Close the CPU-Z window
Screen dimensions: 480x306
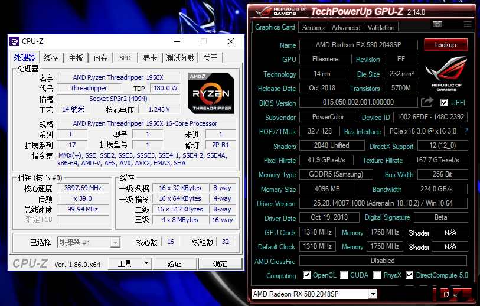(231, 41)
